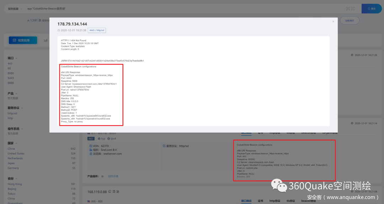
Task: Click the JARM fingerprint line in dialog
Action: [x=102, y=61]
